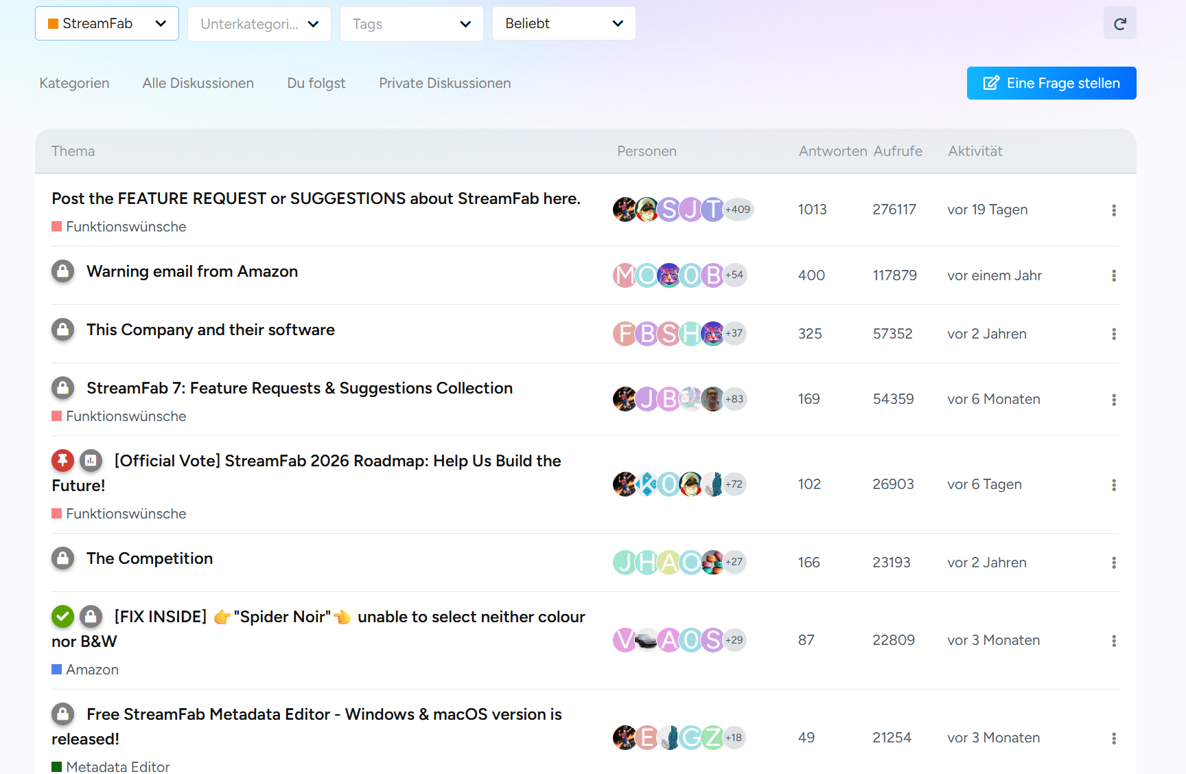The width and height of the screenshot is (1186, 774).
Task: Click the refresh icon button
Action: click(1119, 23)
